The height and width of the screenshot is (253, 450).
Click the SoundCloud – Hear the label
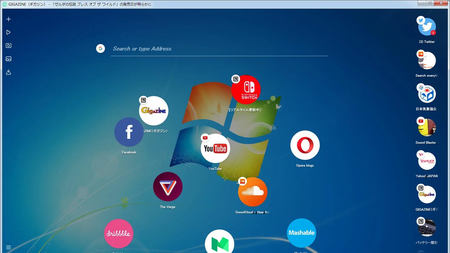click(x=252, y=212)
